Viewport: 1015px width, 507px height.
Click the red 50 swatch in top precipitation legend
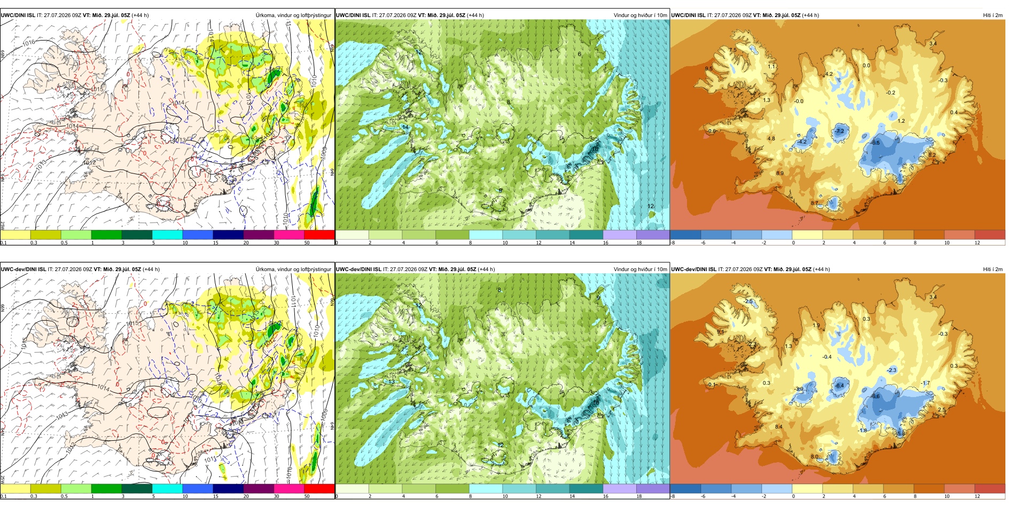tap(319, 234)
